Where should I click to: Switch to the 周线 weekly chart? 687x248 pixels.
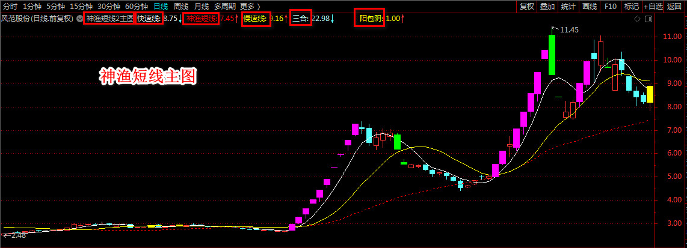pos(180,6)
